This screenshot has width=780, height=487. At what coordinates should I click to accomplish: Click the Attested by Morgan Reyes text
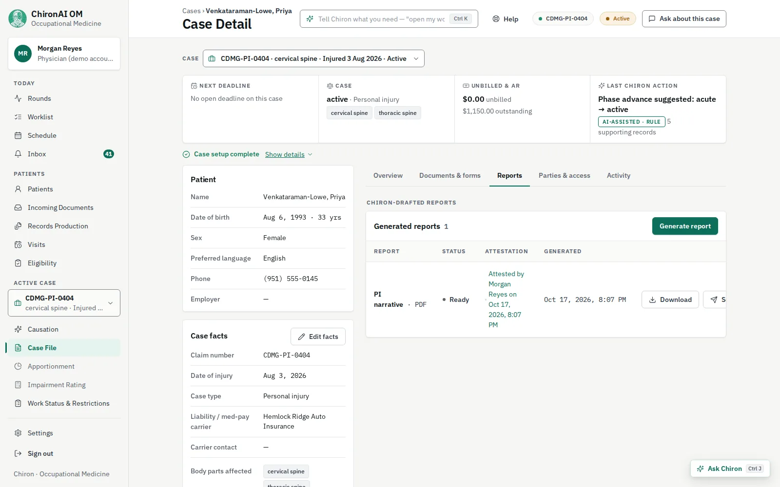coord(506,300)
